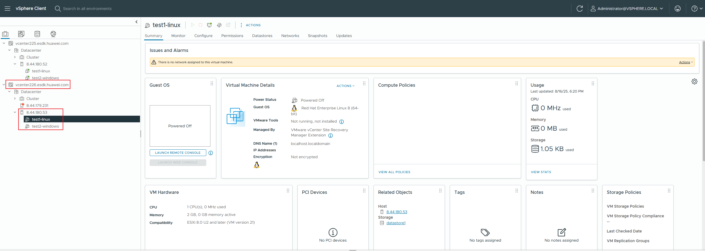Open the Monitor tab
Image resolution: width=705 pixels, height=251 pixels.
click(x=178, y=36)
